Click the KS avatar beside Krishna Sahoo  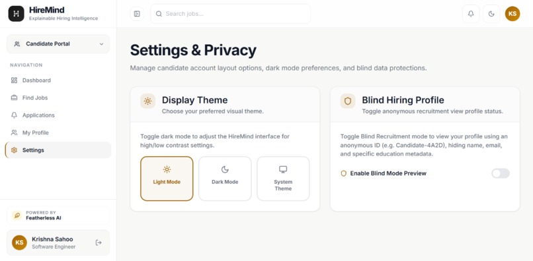(19, 243)
